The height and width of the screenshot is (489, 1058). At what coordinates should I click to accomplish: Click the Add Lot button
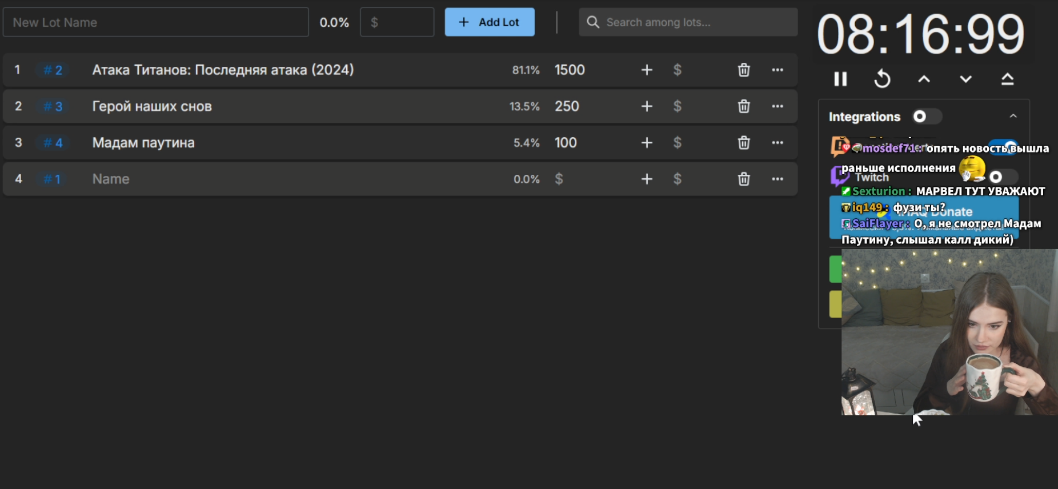490,22
